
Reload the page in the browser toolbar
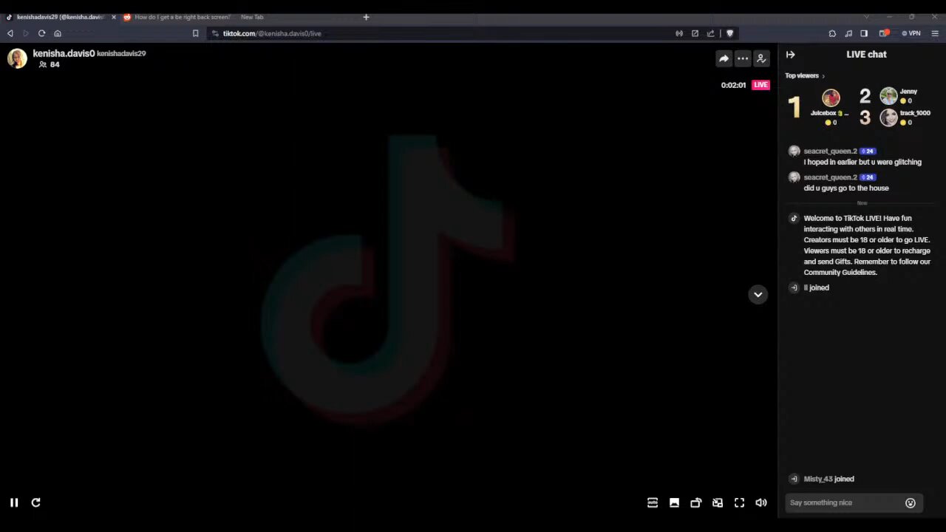41,33
